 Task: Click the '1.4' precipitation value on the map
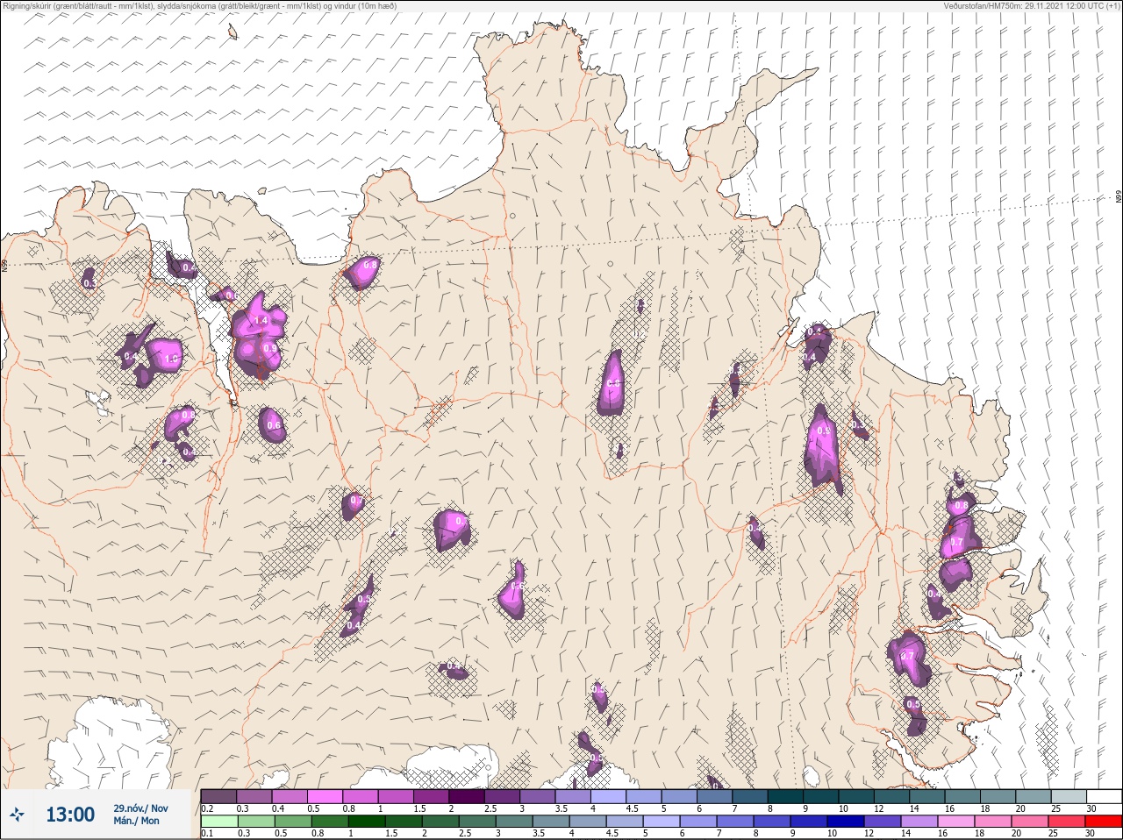(261, 322)
